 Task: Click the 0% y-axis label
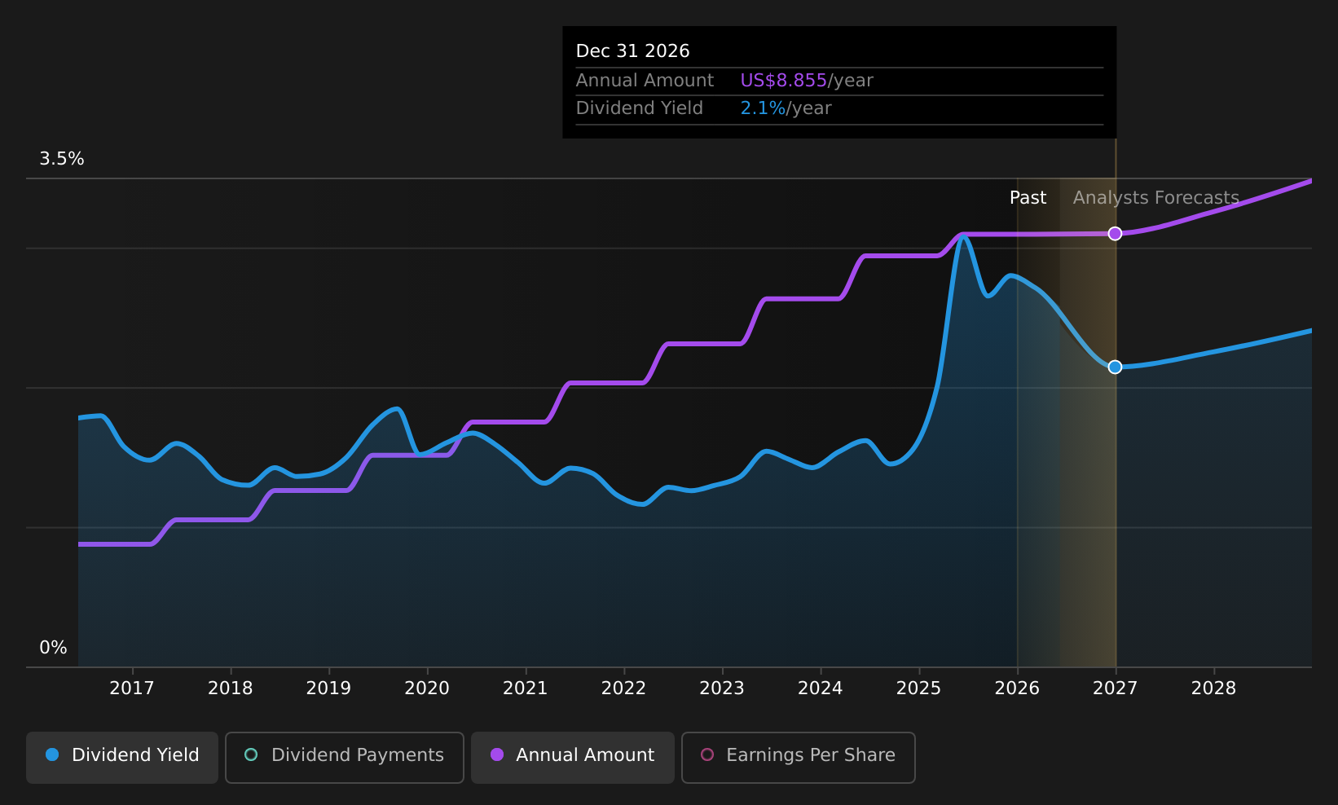pyautogui.click(x=54, y=648)
